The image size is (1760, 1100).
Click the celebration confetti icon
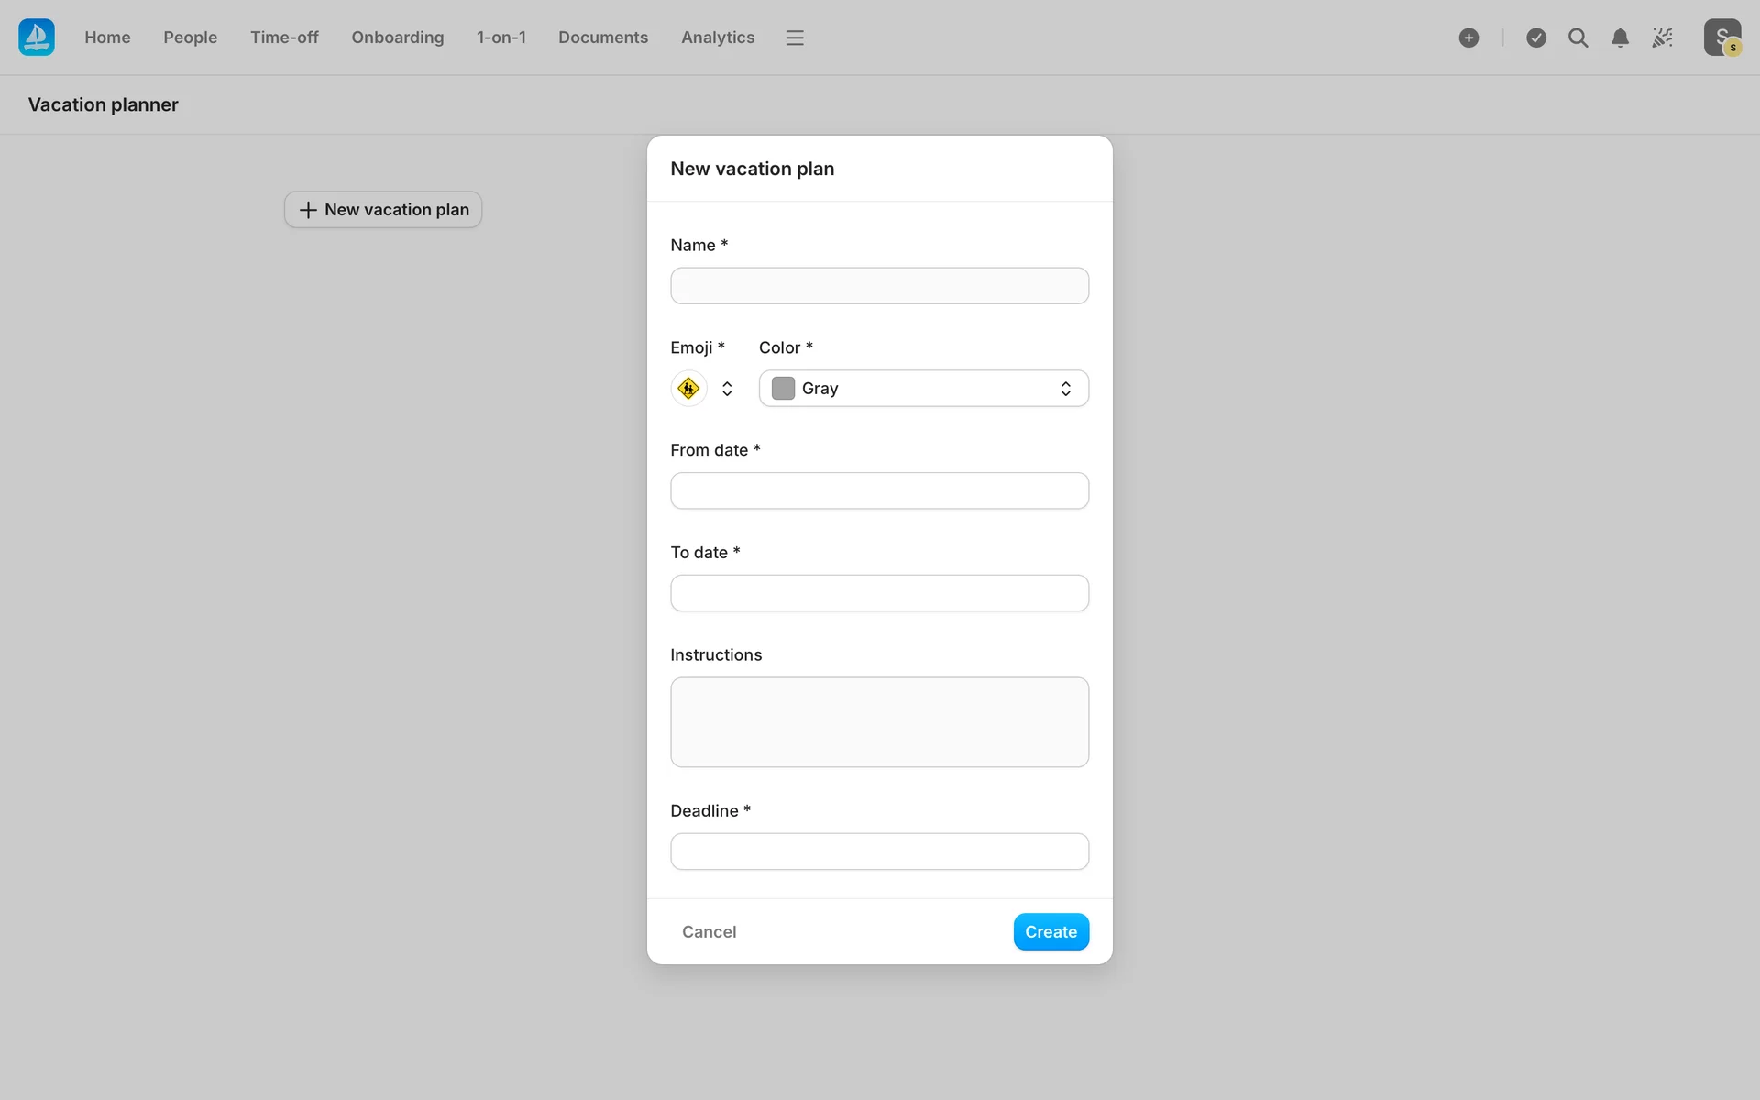coord(1662,38)
